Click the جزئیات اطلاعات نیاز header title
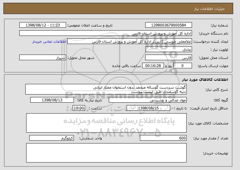 (209, 9)
